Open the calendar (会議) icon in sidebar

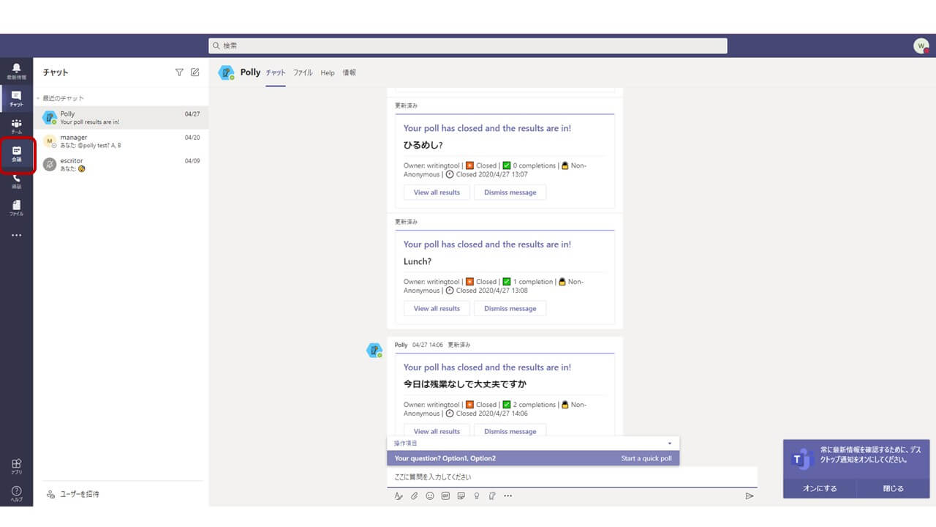[16, 154]
